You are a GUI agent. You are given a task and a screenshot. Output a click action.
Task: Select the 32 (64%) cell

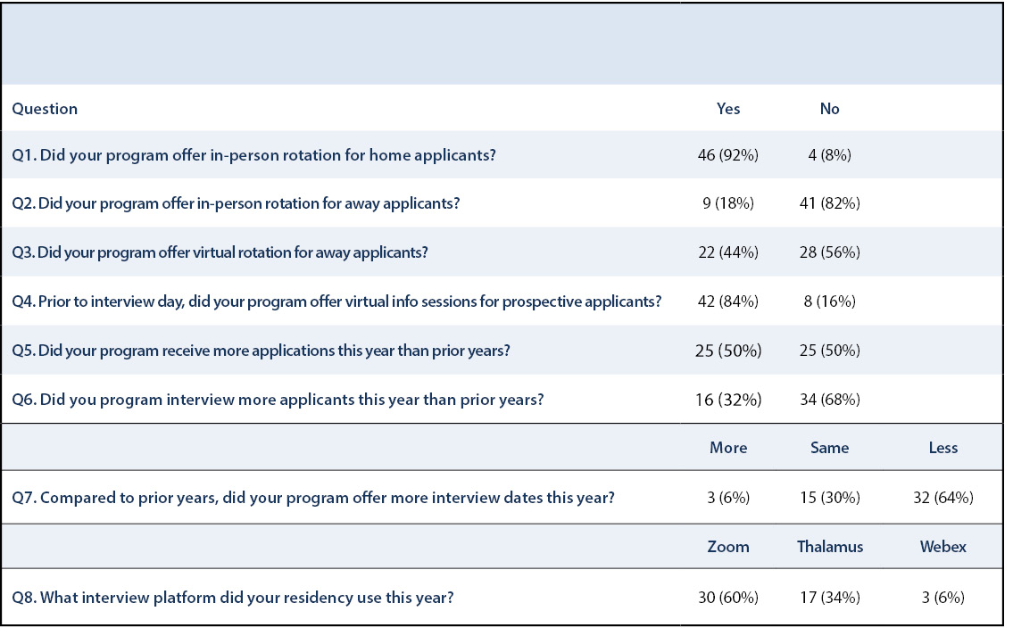[x=943, y=498]
